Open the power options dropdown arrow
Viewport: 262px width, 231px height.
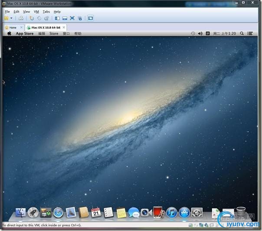coord(11,18)
